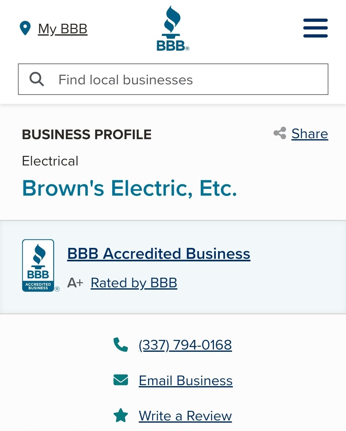This screenshot has height=431, width=346.
Task: Select the Brown's Electric, Etc. heading
Action: point(130,189)
